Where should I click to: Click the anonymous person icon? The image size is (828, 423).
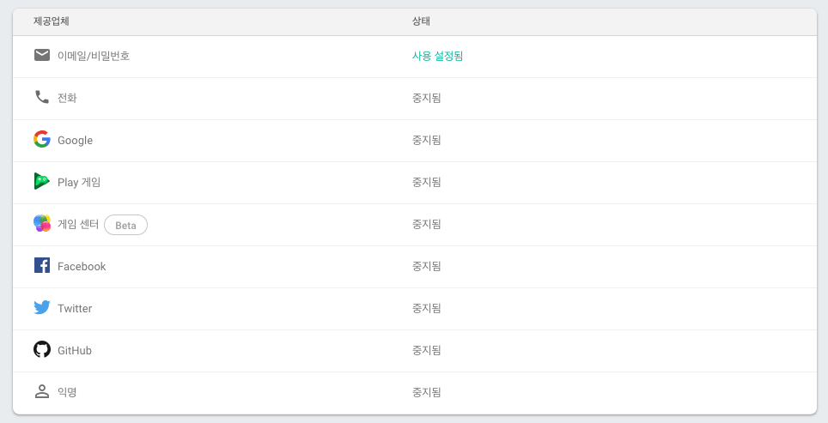(42, 391)
